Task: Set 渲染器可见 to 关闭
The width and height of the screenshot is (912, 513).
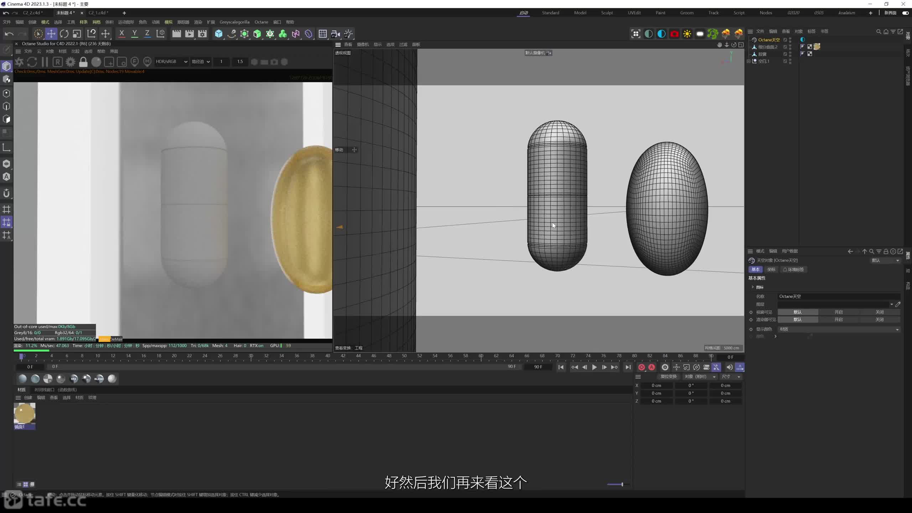Action: click(x=880, y=320)
